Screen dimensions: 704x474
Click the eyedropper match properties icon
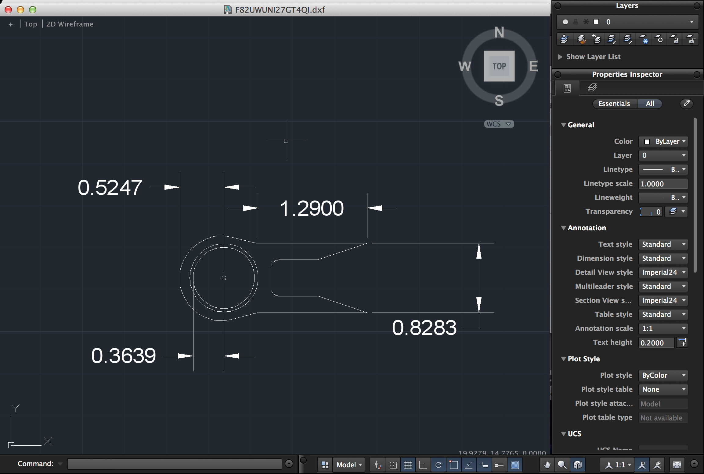(x=687, y=104)
